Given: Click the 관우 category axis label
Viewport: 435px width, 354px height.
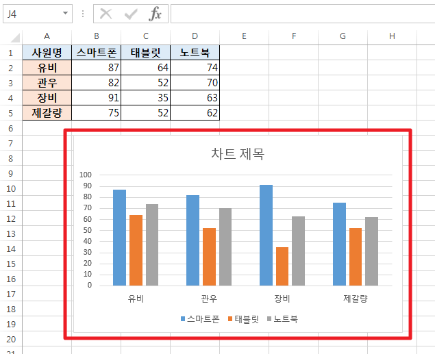Looking at the screenshot, I should pos(209,299).
